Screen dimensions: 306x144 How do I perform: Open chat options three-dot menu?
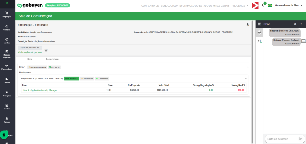(x=301, y=24)
